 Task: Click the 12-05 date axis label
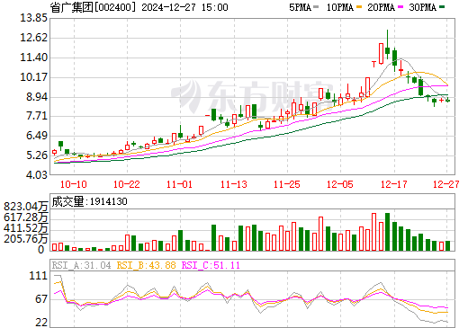click(340, 184)
